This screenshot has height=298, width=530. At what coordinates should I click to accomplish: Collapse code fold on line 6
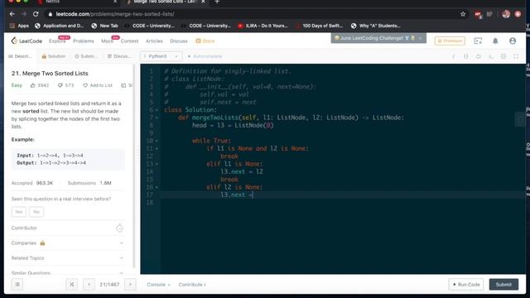coord(157,110)
